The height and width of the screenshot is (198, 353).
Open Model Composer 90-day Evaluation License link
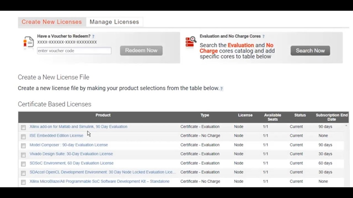[69, 145]
